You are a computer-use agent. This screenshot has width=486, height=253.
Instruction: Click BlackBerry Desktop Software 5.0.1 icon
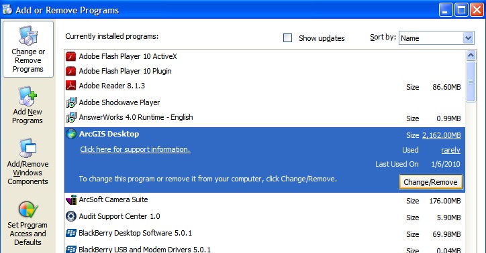(x=71, y=233)
